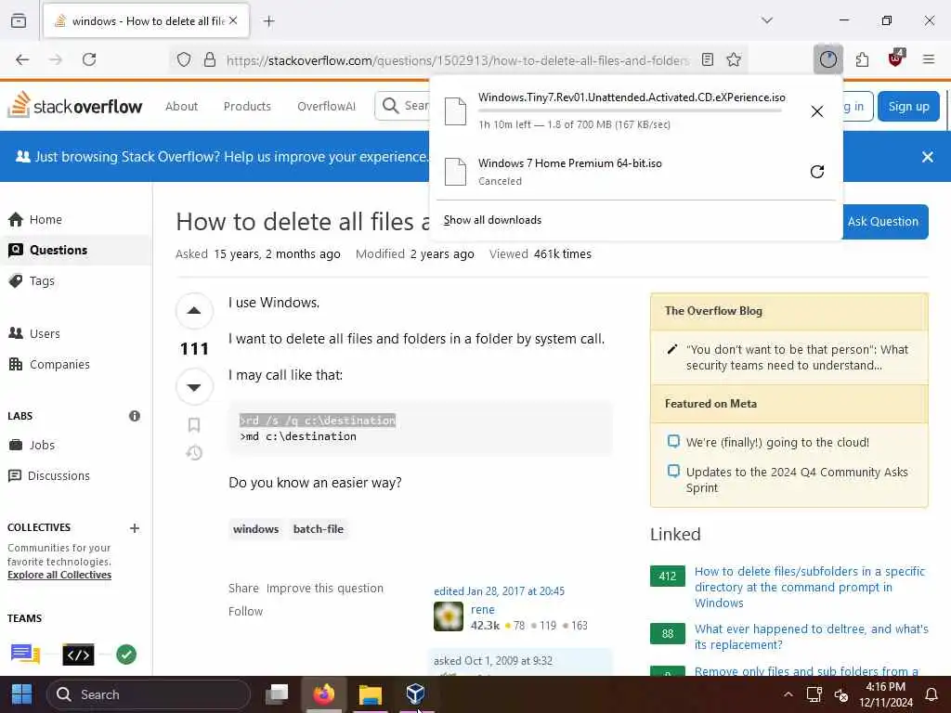The height and width of the screenshot is (713, 951).
Task: Click the Tiny7 download progress bar
Action: click(x=632, y=111)
